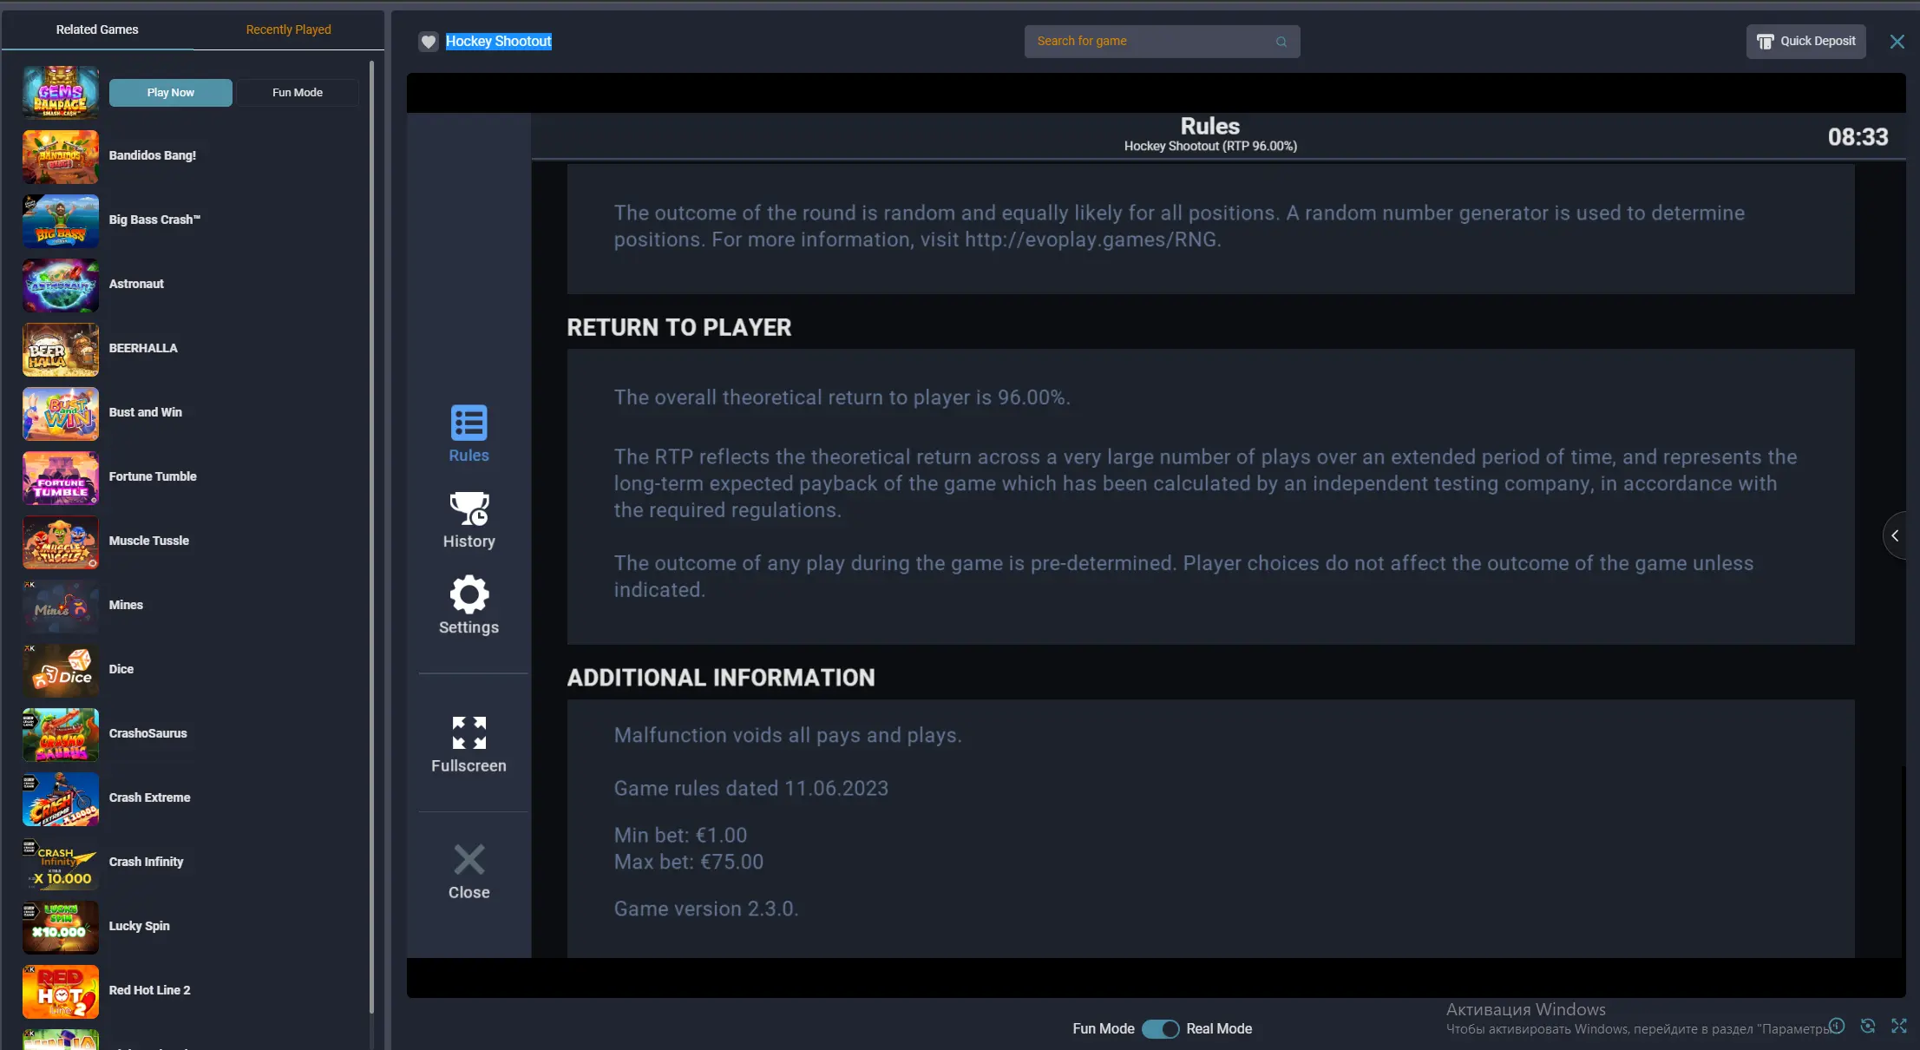
Task: Switch to Recently Played tab
Action: [288, 30]
